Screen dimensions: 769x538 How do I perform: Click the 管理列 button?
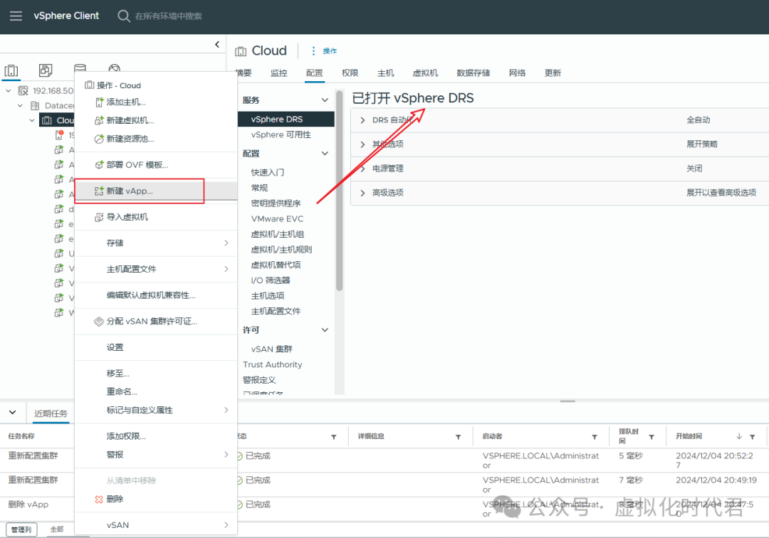pos(21,529)
